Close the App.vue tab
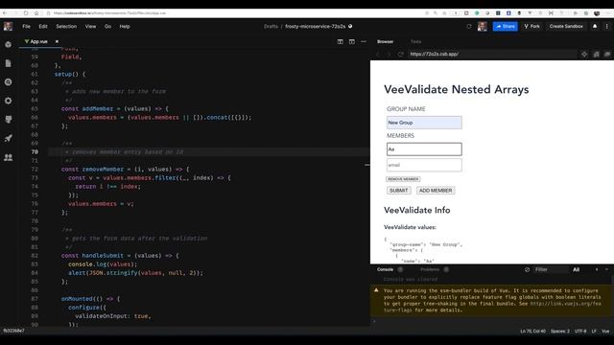The image size is (614, 345). point(57,41)
